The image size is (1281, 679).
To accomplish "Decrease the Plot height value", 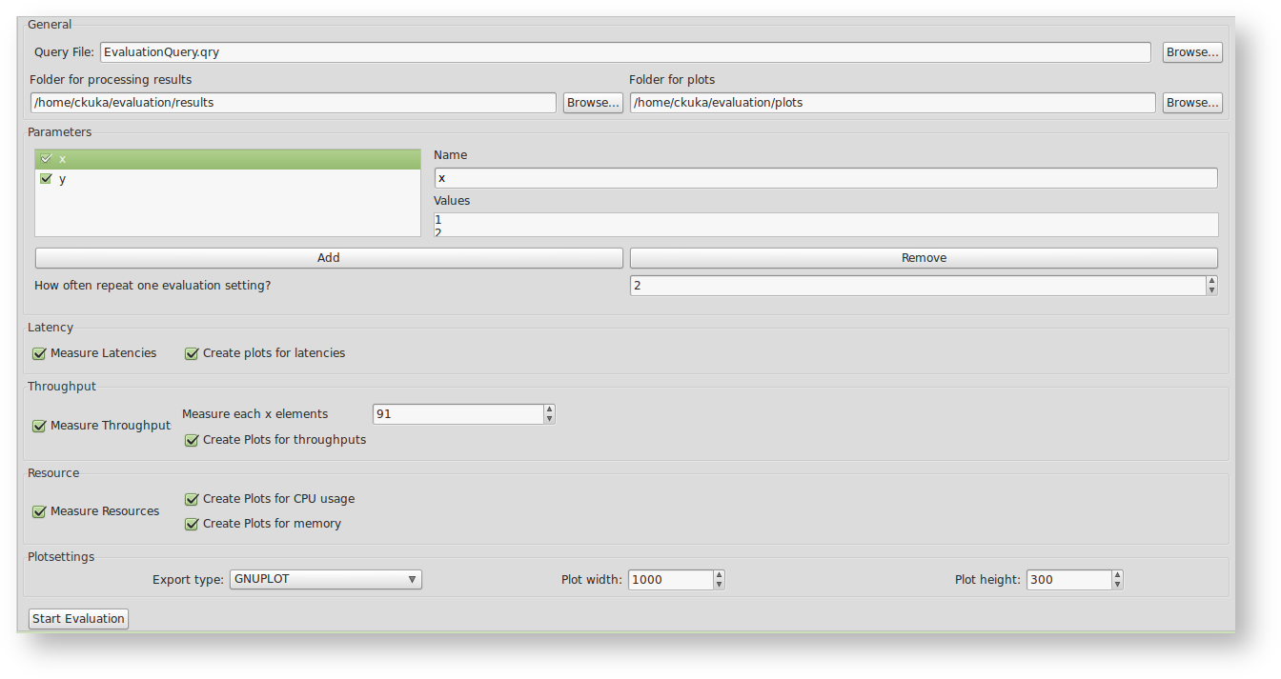I will pyautogui.click(x=1117, y=585).
